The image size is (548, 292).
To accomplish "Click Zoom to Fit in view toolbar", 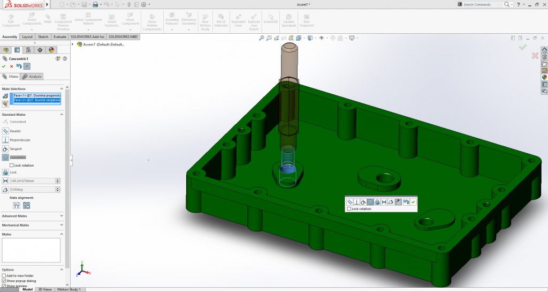I will tap(261, 38).
